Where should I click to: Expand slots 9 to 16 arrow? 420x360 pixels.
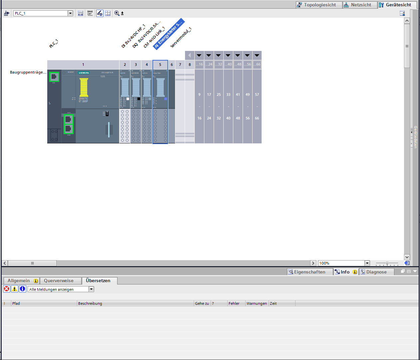(199, 55)
